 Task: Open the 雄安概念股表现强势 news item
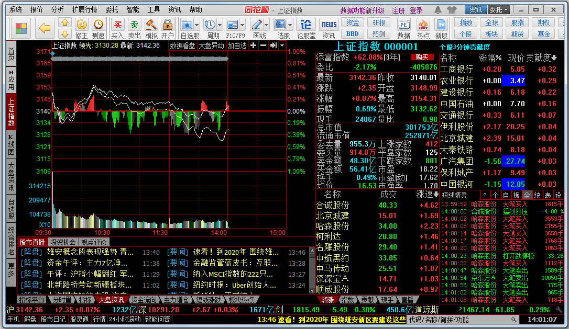(x=90, y=252)
